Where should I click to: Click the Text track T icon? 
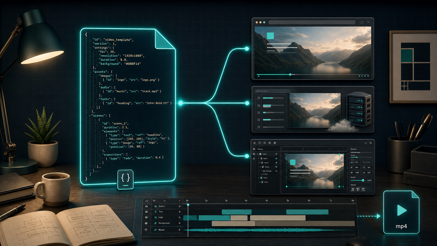[x=156, y=212]
